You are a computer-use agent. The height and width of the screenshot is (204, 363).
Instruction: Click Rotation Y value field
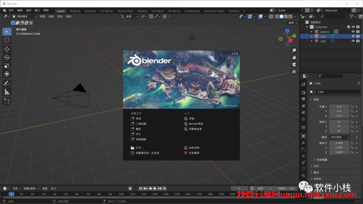coord(339,127)
